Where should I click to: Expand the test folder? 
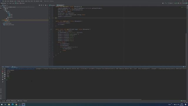click(x=5, y=19)
